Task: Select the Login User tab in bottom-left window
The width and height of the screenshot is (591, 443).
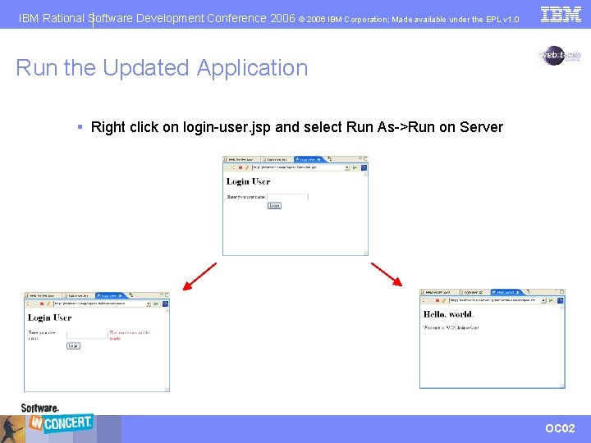Action: 112,295
